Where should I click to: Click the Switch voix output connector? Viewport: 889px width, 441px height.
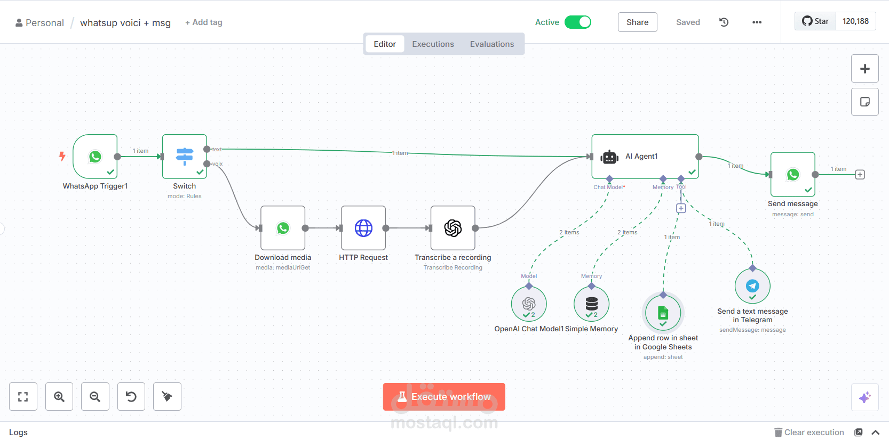207,164
